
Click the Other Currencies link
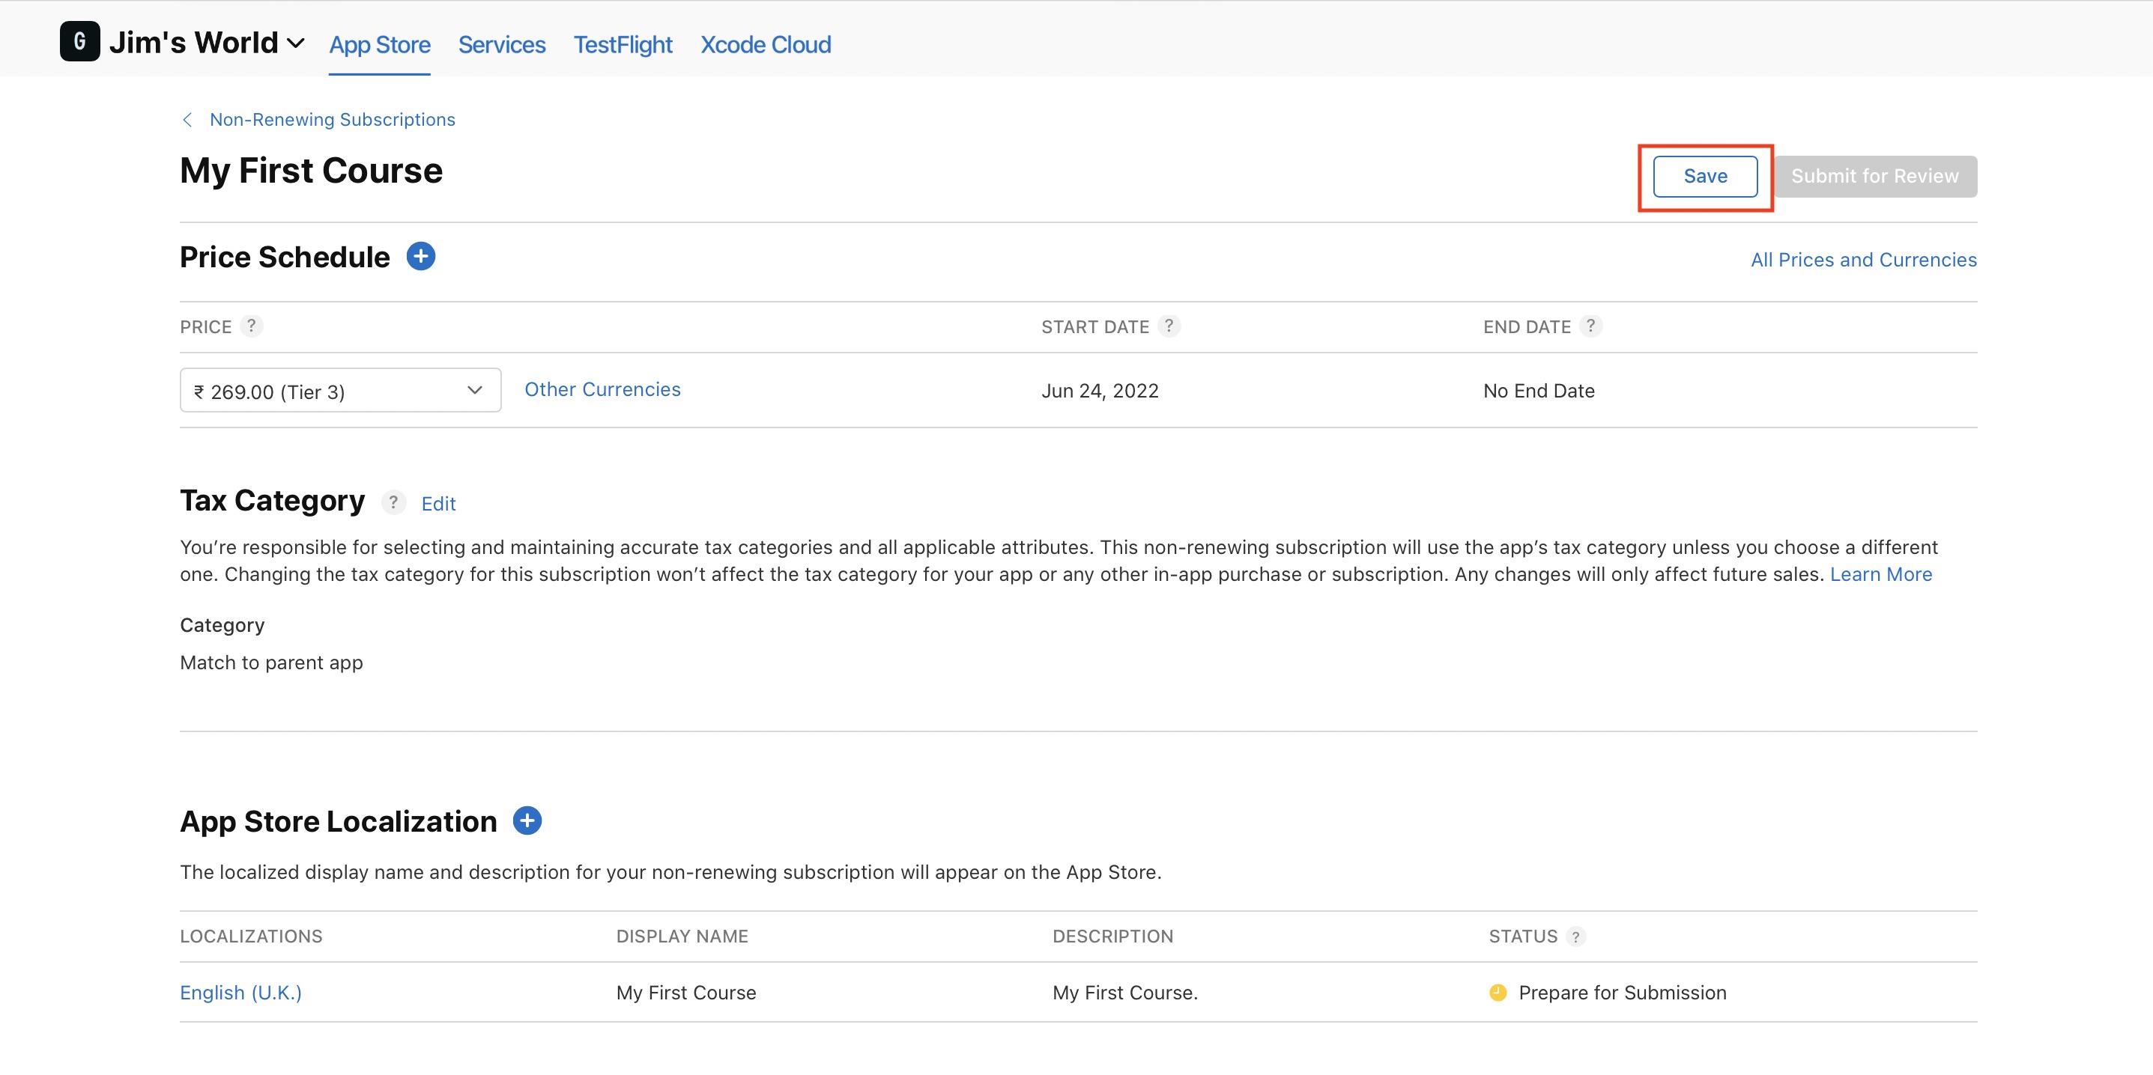tap(602, 389)
